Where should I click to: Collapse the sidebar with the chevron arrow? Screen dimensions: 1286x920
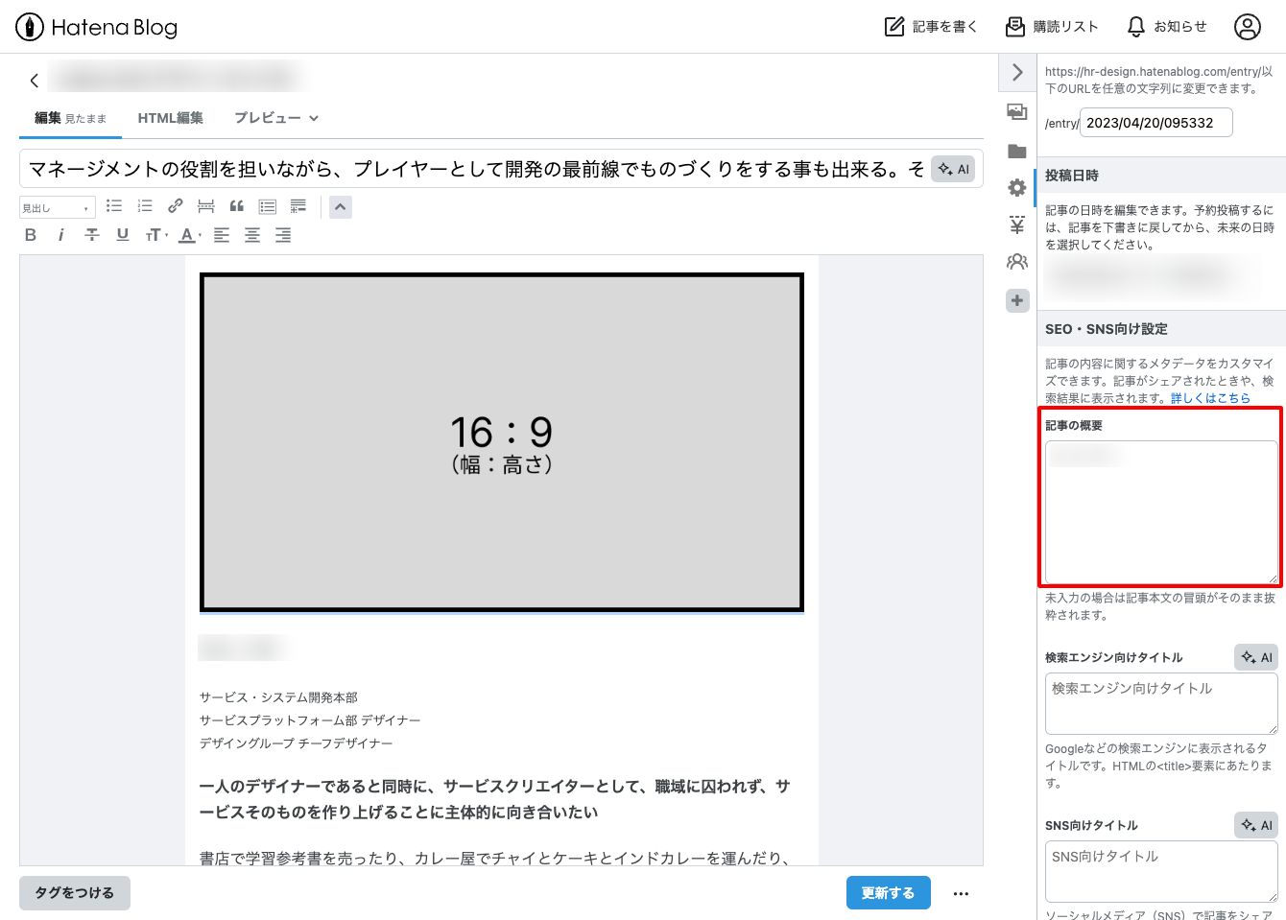(x=1017, y=73)
